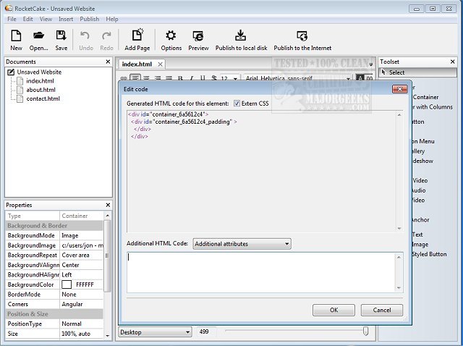Click into the Additional HTML Code text area

tap(262, 272)
